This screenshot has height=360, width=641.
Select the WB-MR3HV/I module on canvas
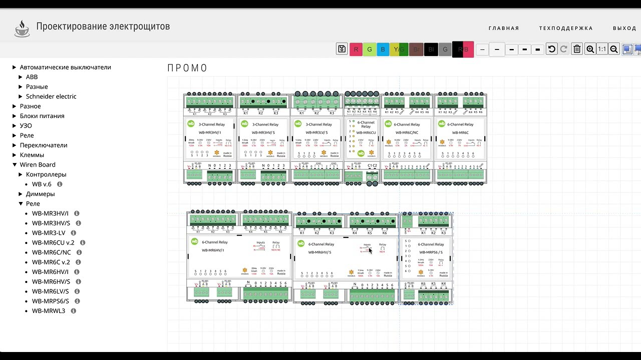(210, 138)
